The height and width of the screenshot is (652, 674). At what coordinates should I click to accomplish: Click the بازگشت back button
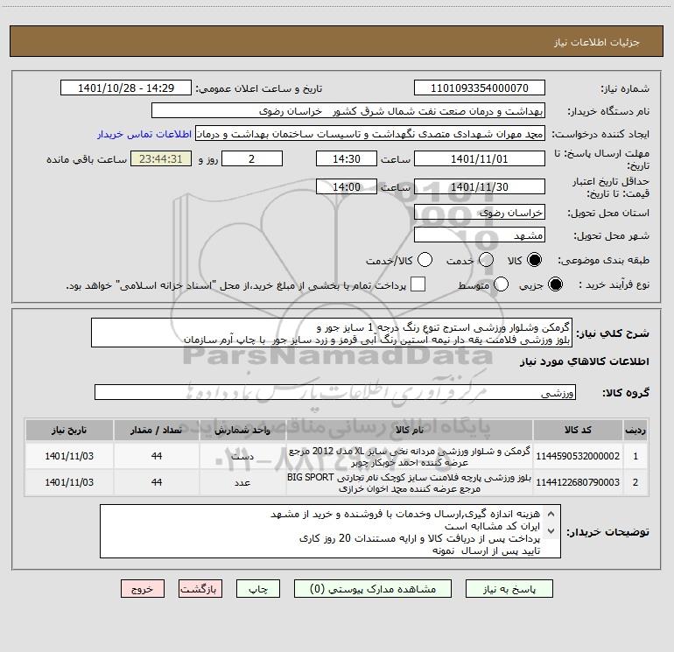200,589
